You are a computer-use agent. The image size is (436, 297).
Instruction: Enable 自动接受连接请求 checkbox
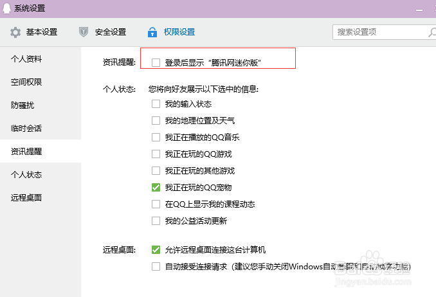(156, 266)
